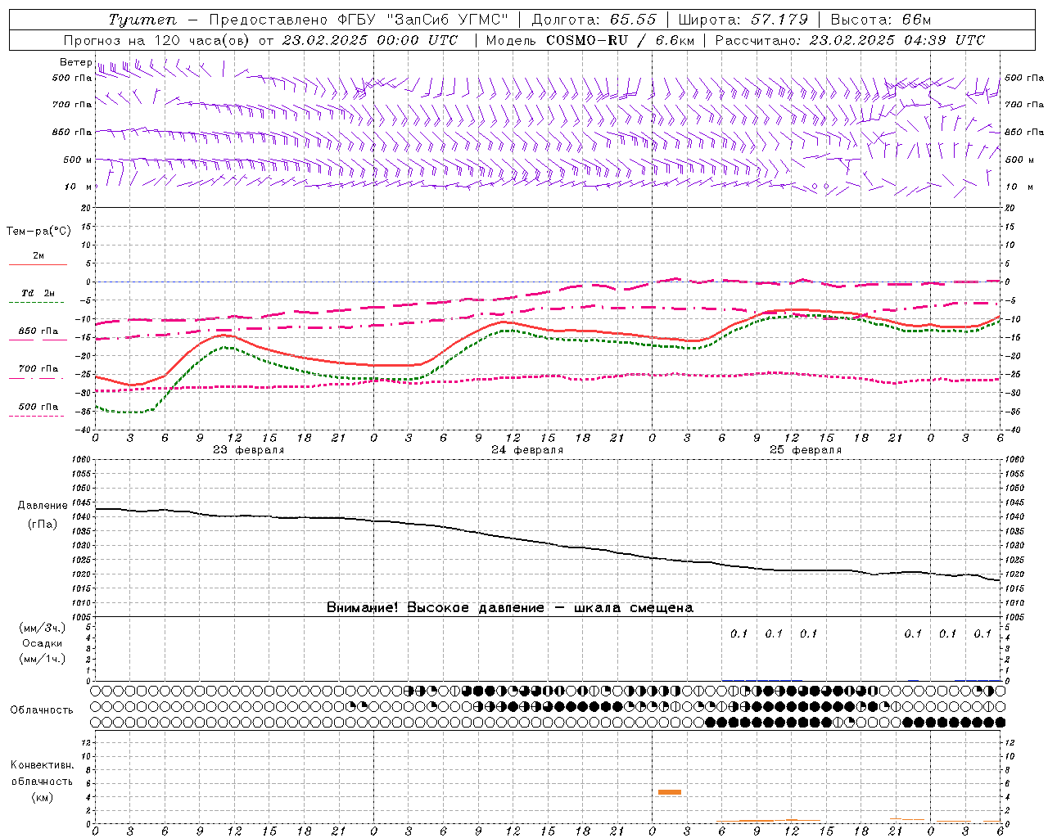Image resolution: width=1048 pixels, height=838 pixels.
Task: Click the Осадки panel label
Action: point(43,643)
